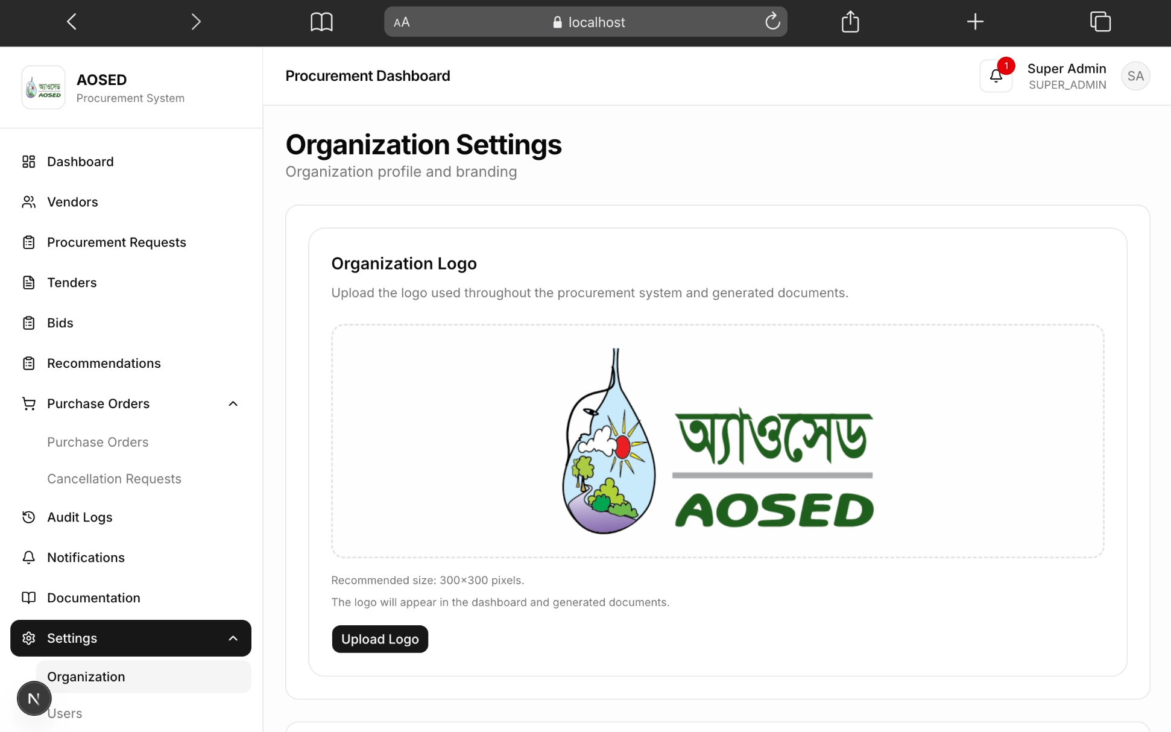Open the Next.js dev tools N badge
Viewport: 1171px width, 732px height.
point(34,699)
